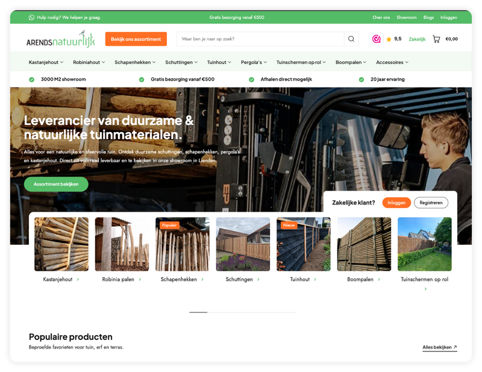Click the WhatsApp help icon

tap(31, 17)
